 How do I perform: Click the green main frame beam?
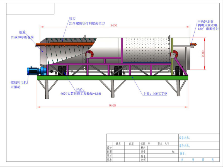111,78
